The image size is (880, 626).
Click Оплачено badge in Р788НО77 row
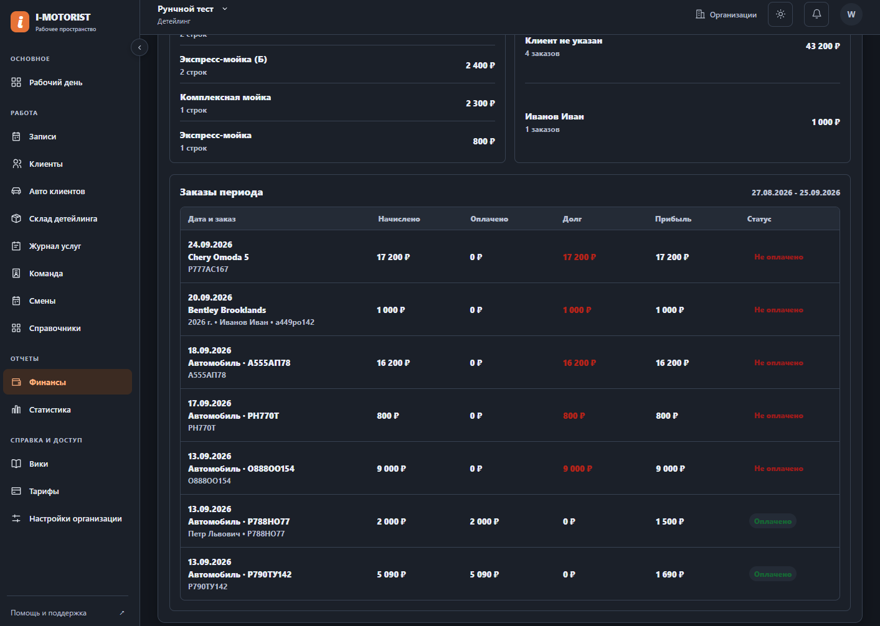click(x=772, y=521)
